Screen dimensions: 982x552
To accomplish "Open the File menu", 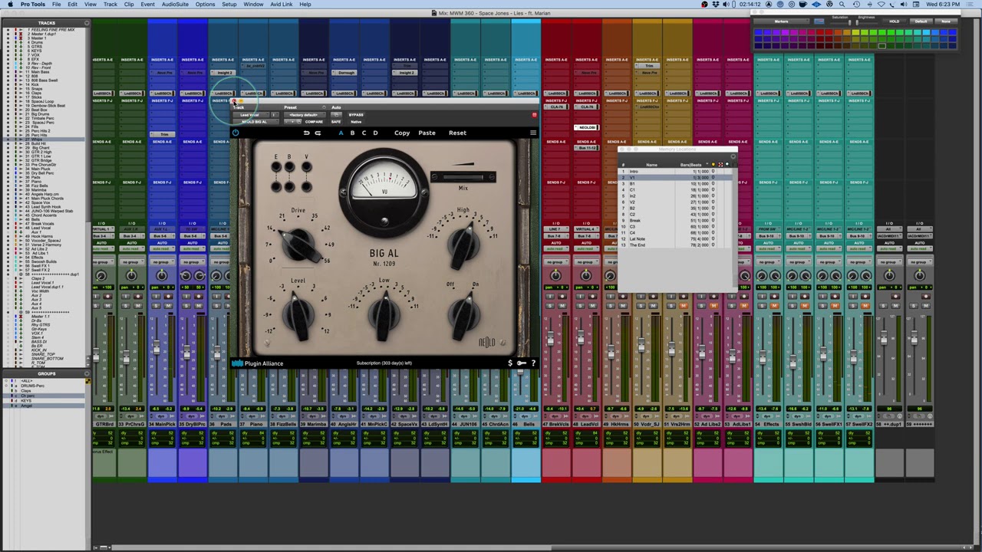I will click(56, 5).
